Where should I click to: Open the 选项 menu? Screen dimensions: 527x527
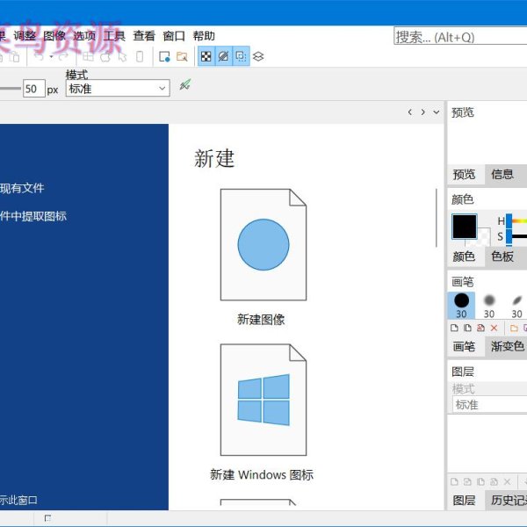84,36
